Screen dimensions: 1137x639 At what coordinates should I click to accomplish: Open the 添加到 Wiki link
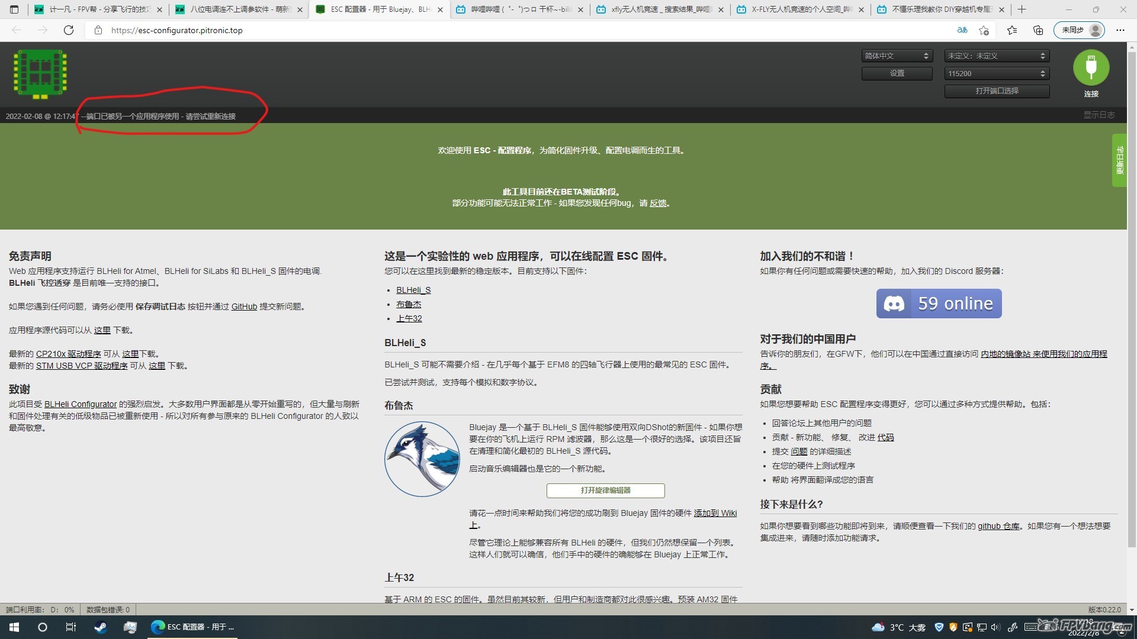[715, 513]
